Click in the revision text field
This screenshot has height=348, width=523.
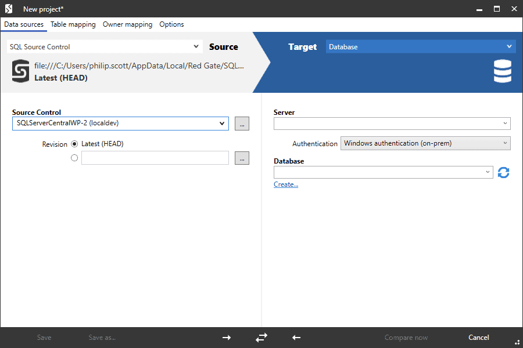pos(155,158)
